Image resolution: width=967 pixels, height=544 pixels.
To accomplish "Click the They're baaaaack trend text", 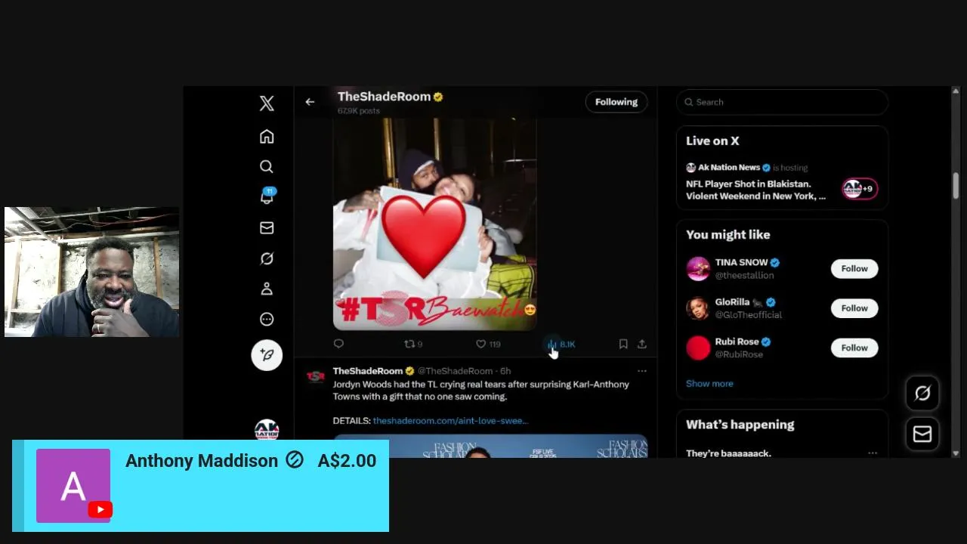I will click(728, 453).
